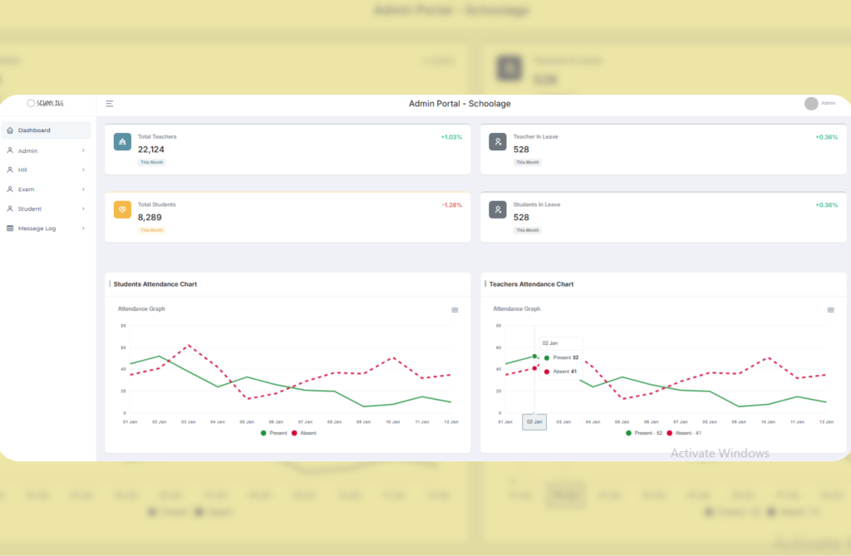Click the Total Teachers card icon

(122, 142)
